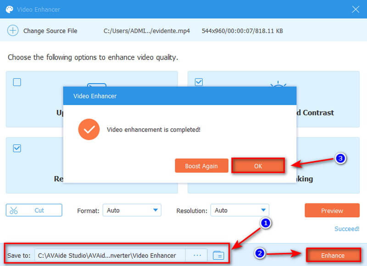The height and width of the screenshot is (266, 367).
Task: Close the Video Enhancer window
Action: [x=355, y=9]
